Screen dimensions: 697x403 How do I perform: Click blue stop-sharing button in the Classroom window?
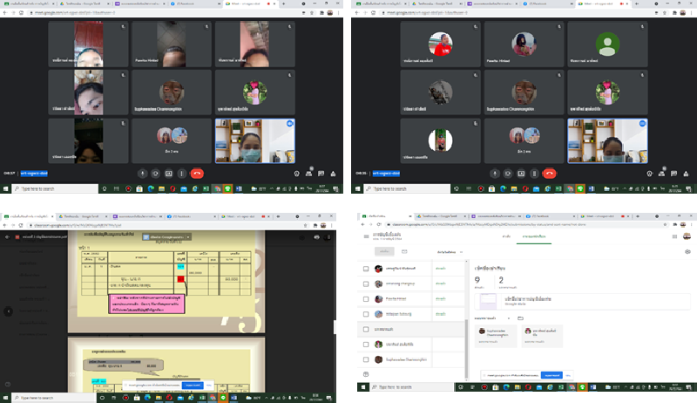(551, 375)
